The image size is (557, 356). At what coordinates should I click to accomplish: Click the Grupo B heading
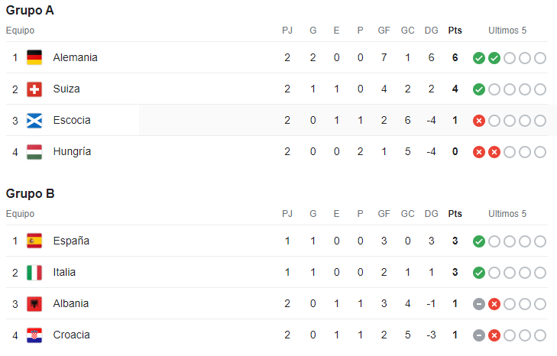(30, 194)
